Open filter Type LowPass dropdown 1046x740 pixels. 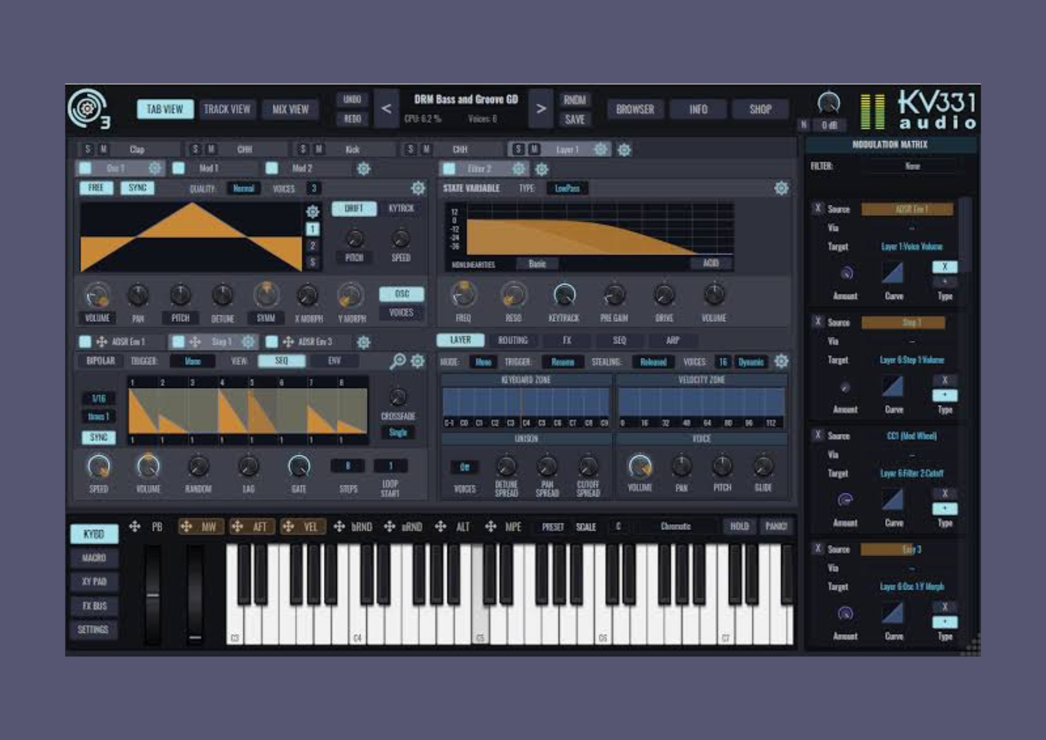[567, 188]
